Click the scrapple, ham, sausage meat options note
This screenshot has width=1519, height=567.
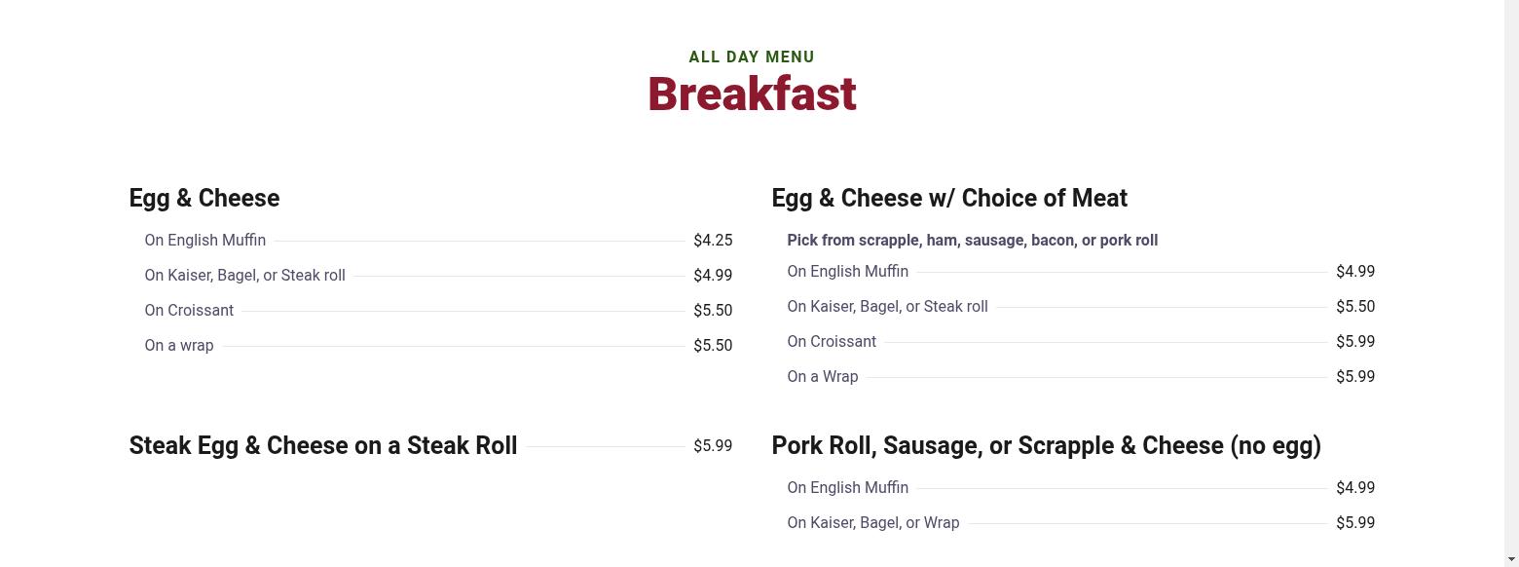click(x=973, y=241)
